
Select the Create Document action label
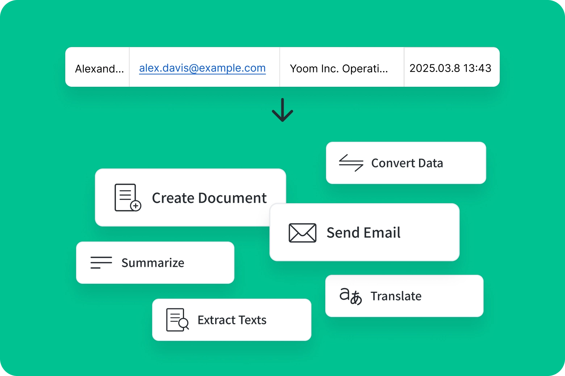(x=209, y=198)
